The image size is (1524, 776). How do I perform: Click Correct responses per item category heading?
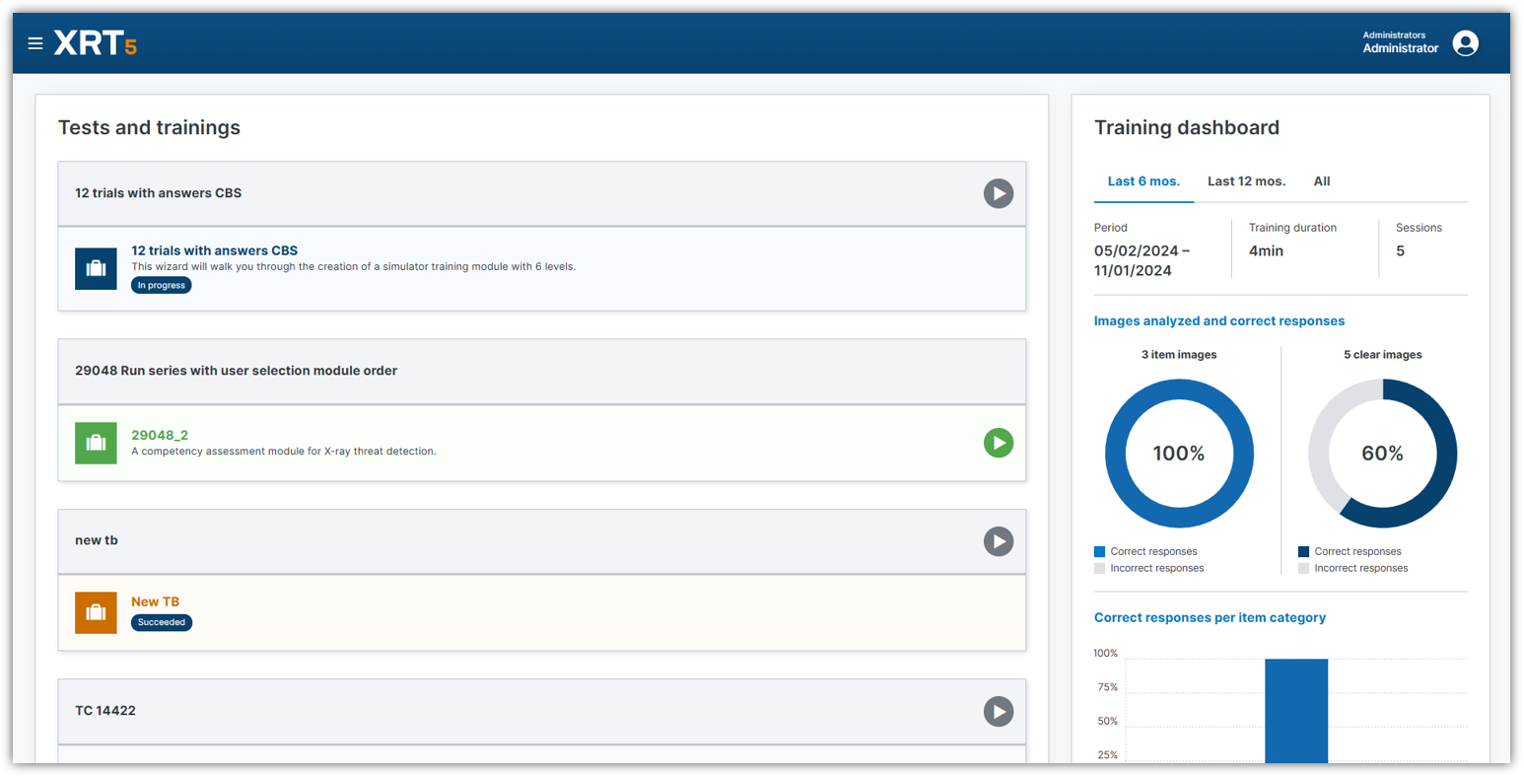point(1210,617)
